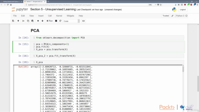Move selected cell down arrow

(x=43, y=21)
